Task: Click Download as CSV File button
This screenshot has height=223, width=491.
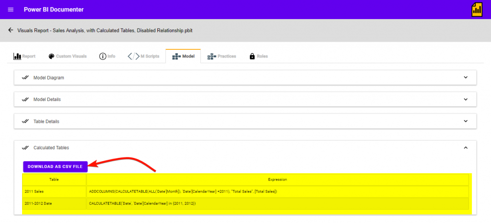Action: (x=55, y=167)
